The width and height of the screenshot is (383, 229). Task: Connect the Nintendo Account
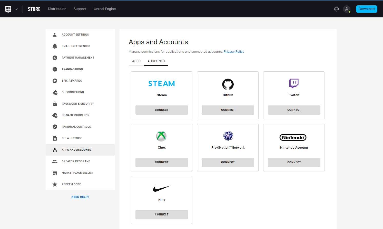point(294,162)
